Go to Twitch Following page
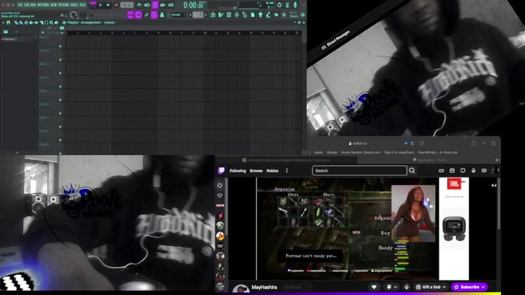Image resolution: width=525 pixels, height=295 pixels. click(x=237, y=170)
